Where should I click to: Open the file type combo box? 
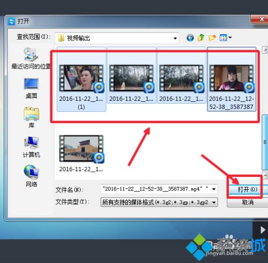[x=159, y=202]
